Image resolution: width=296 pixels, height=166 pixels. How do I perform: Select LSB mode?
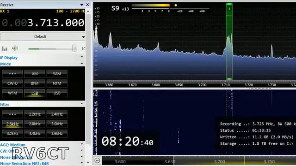35,93
